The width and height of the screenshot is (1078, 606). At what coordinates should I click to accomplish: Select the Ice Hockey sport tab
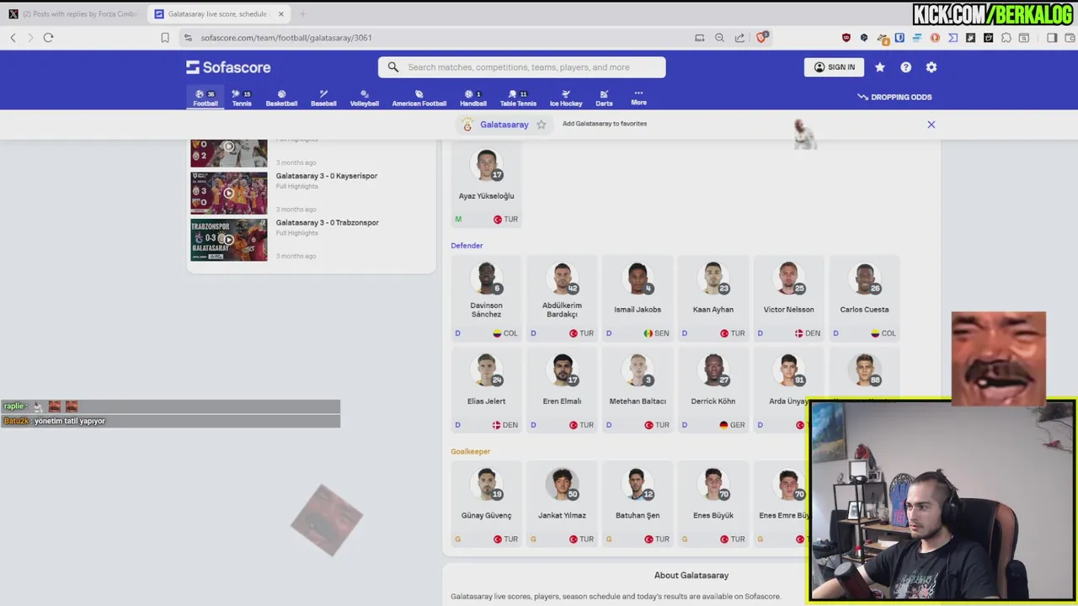566,98
